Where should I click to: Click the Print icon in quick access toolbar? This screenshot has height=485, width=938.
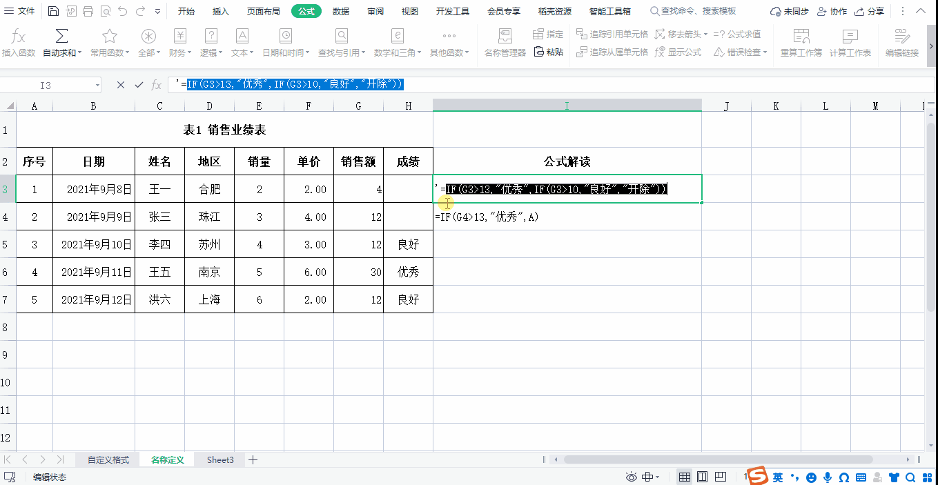tap(88, 11)
